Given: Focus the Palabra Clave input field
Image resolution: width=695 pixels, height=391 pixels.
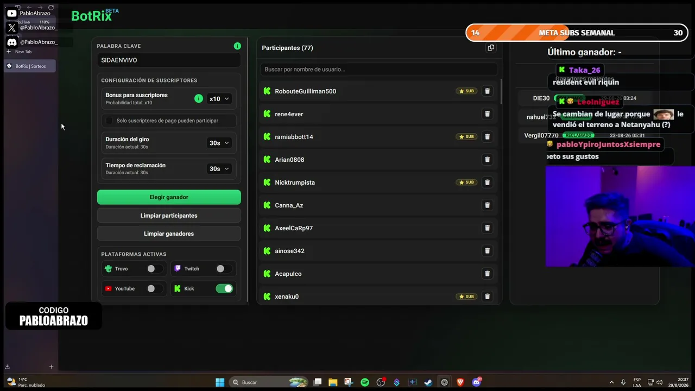Looking at the screenshot, I should click(x=169, y=60).
